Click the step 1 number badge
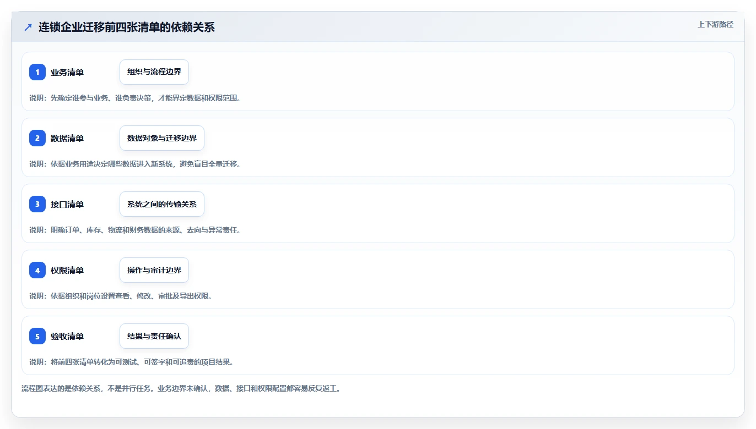This screenshot has height=429, width=756. pos(37,72)
